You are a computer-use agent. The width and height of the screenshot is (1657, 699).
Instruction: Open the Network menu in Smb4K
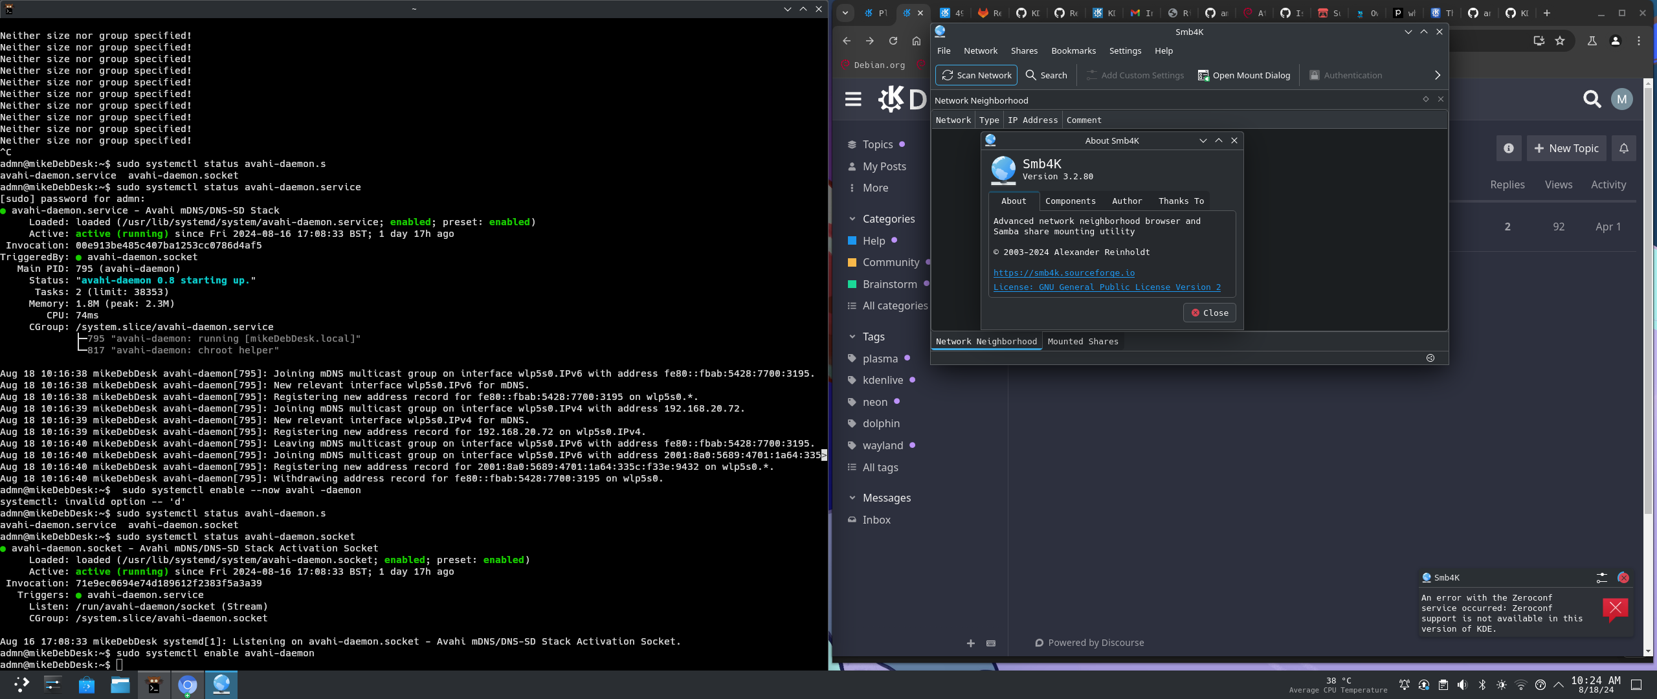[981, 50]
